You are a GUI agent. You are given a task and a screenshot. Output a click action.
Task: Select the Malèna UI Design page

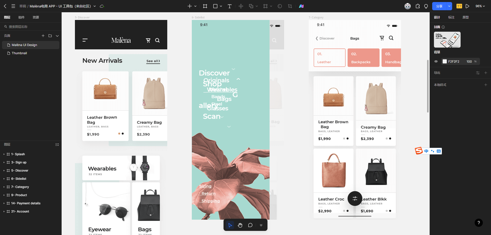coord(31,45)
